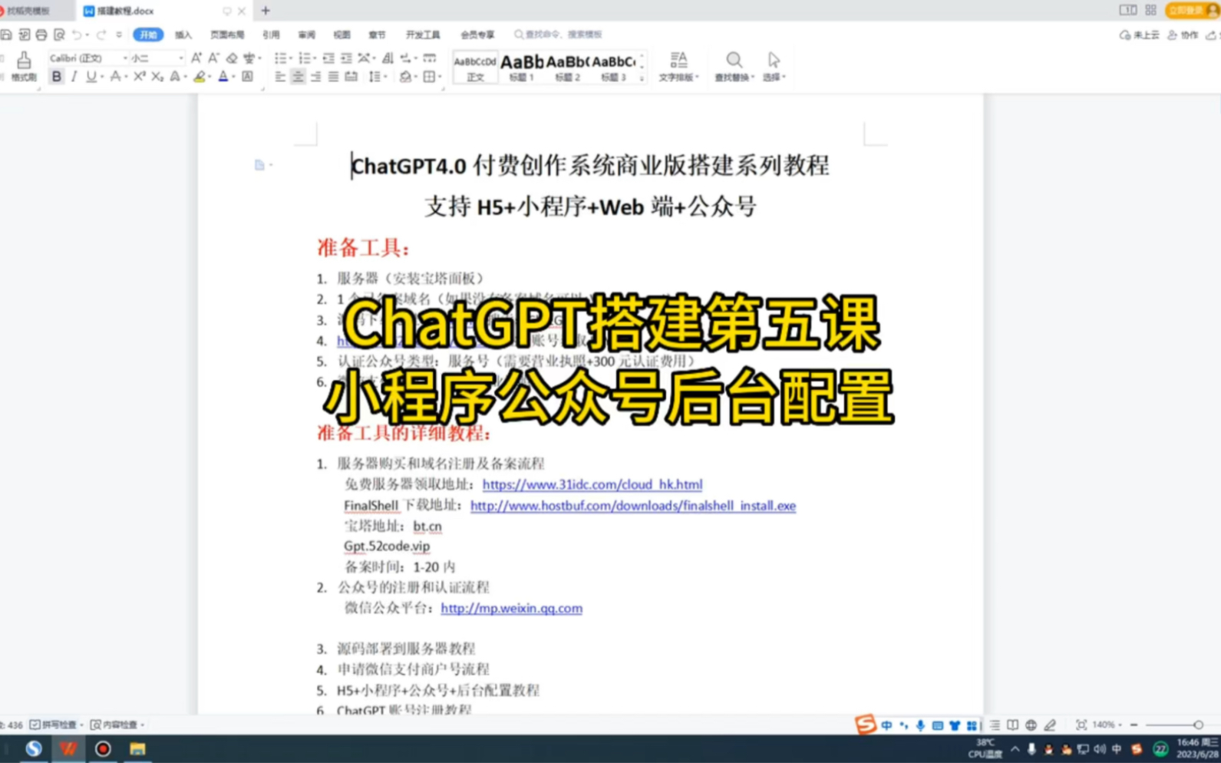Toggle Superscript formatting
The image size is (1221, 763).
[x=139, y=77]
